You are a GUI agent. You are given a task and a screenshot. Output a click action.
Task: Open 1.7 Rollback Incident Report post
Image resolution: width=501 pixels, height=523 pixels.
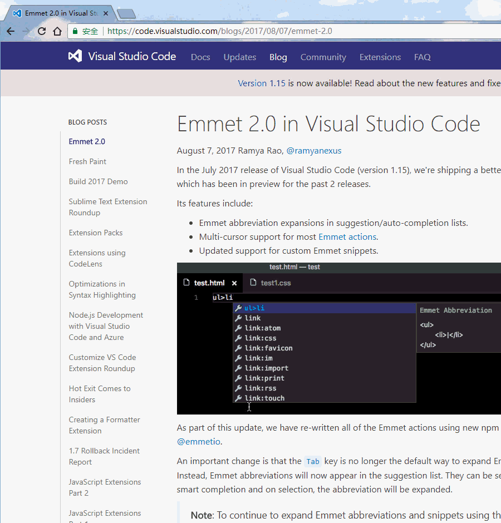click(x=104, y=456)
